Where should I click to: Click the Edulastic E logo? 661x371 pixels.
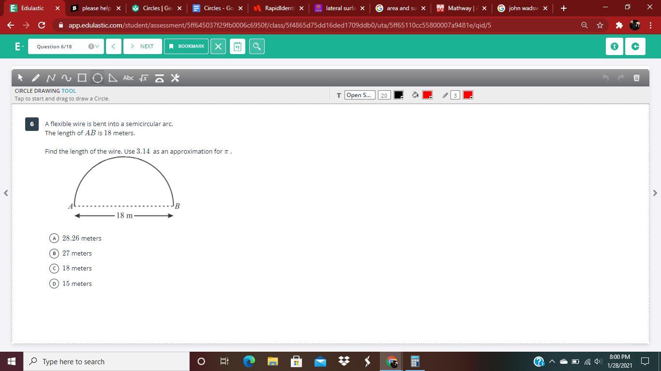pyautogui.click(x=18, y=46)
